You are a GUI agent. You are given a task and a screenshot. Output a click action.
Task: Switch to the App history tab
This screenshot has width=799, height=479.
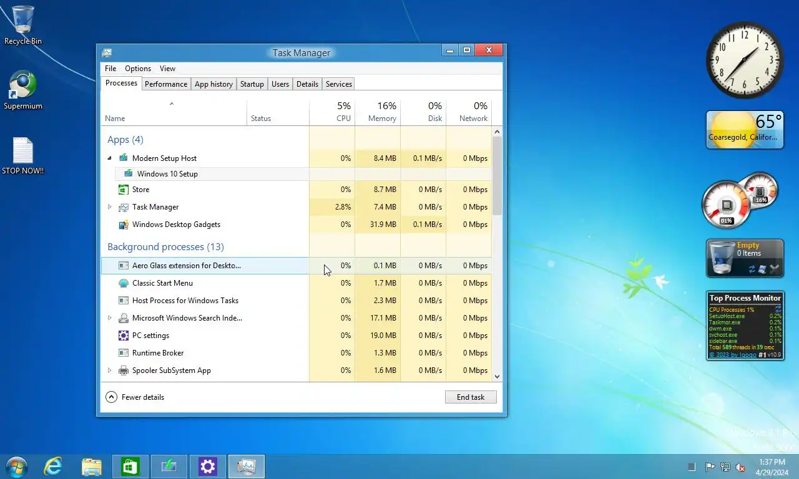tap(213, 84)
